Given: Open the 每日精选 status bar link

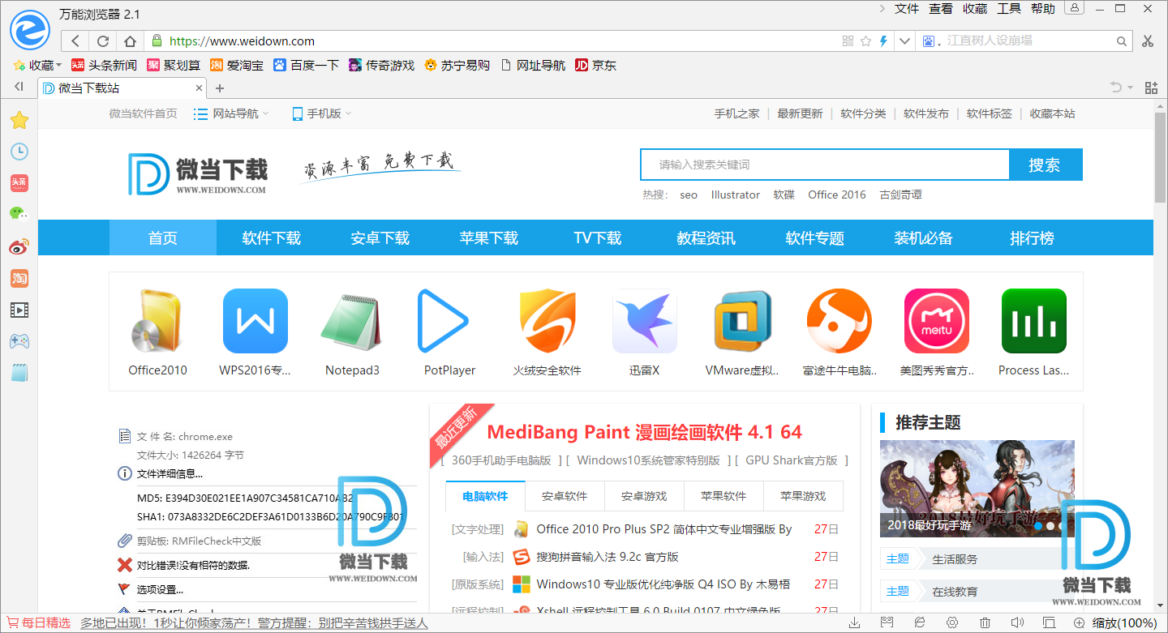Looking at the screenshot, I should [39, 623].
